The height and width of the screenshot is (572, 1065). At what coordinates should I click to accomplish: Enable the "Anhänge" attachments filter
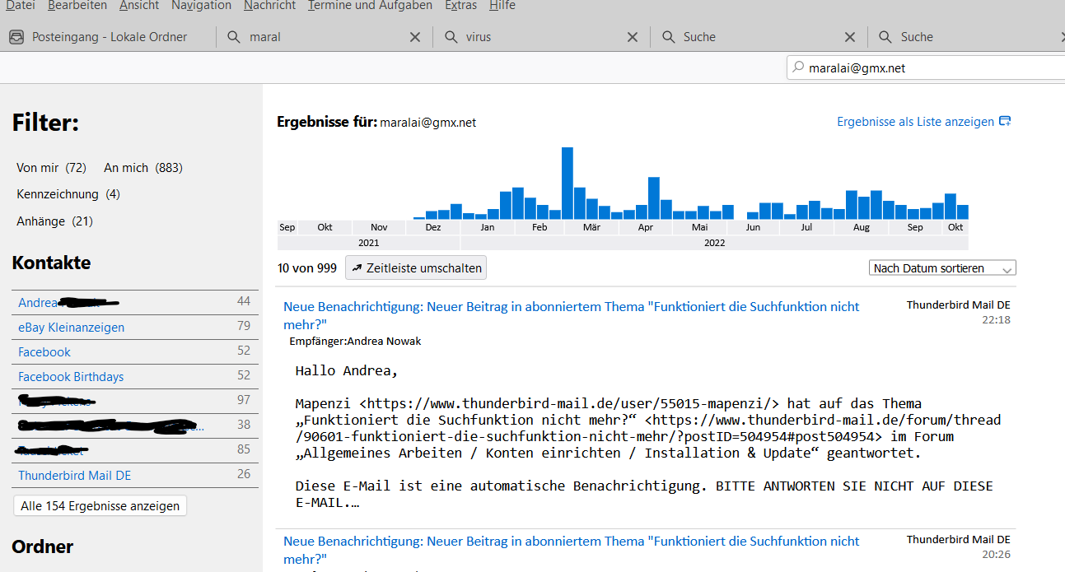point(54,221)
